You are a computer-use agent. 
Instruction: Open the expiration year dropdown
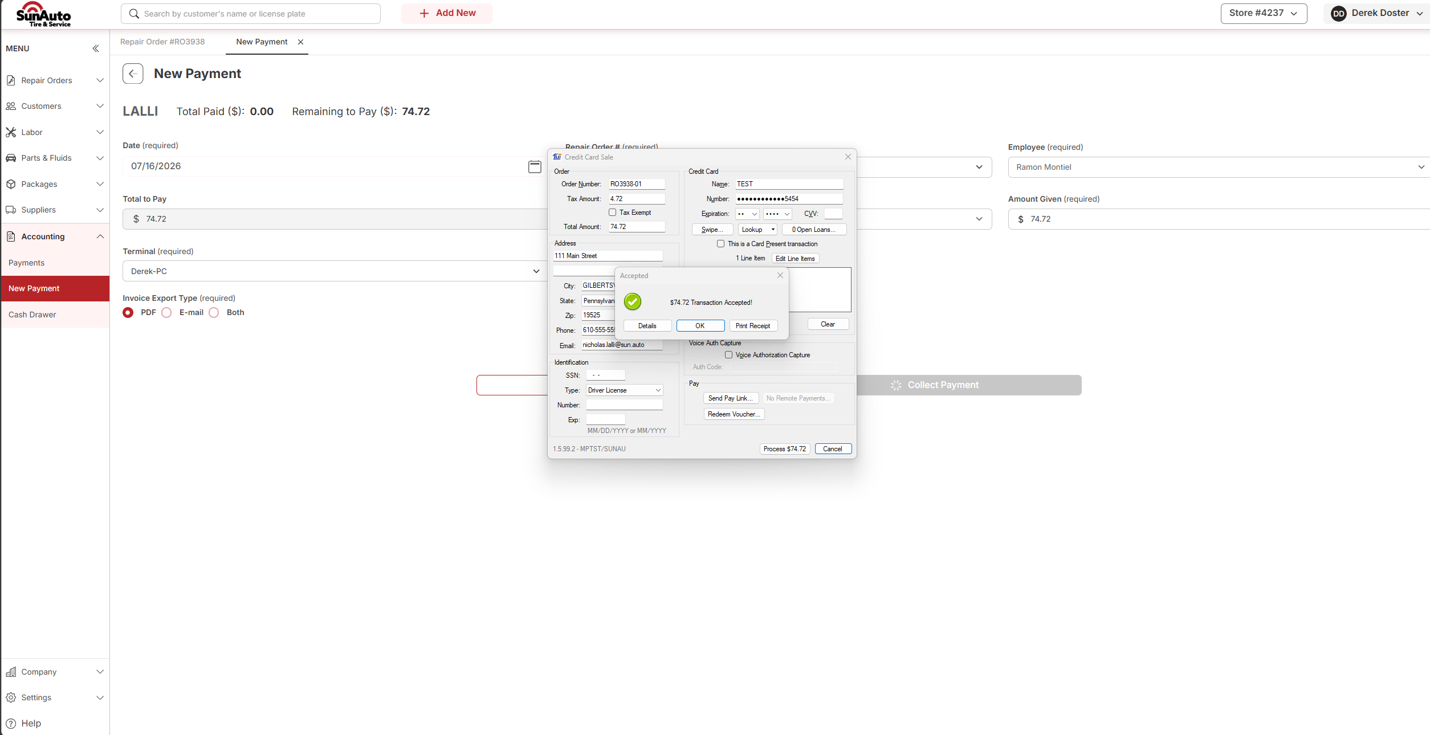[x=777, y=214]
